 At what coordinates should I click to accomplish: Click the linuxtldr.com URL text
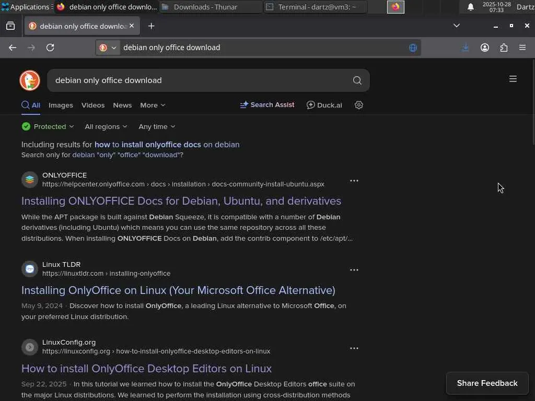pyautogui.click(x=107, y=274)
